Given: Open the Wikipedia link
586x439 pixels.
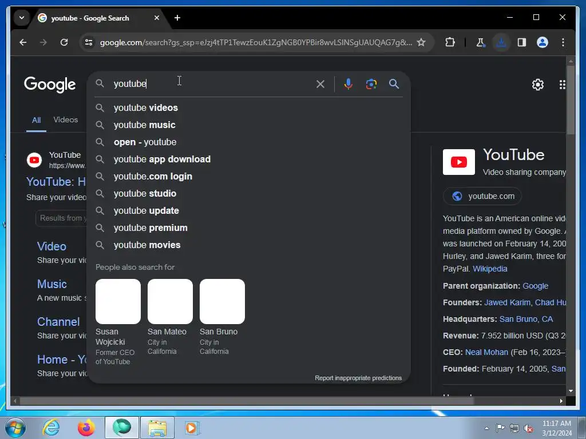Looking at the screenshot, I should tap(490, 269).
